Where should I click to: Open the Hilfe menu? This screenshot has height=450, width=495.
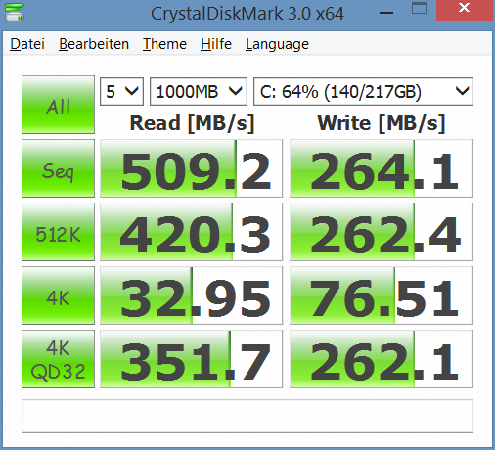(216, 44)
